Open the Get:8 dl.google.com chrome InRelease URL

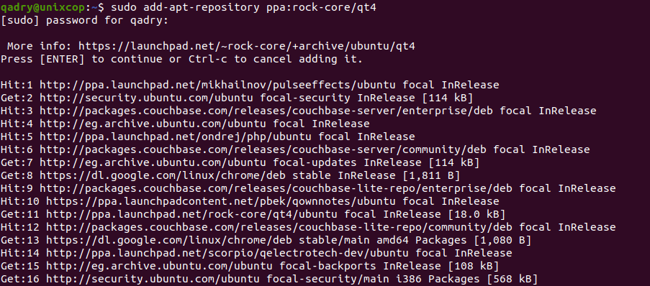163,175
